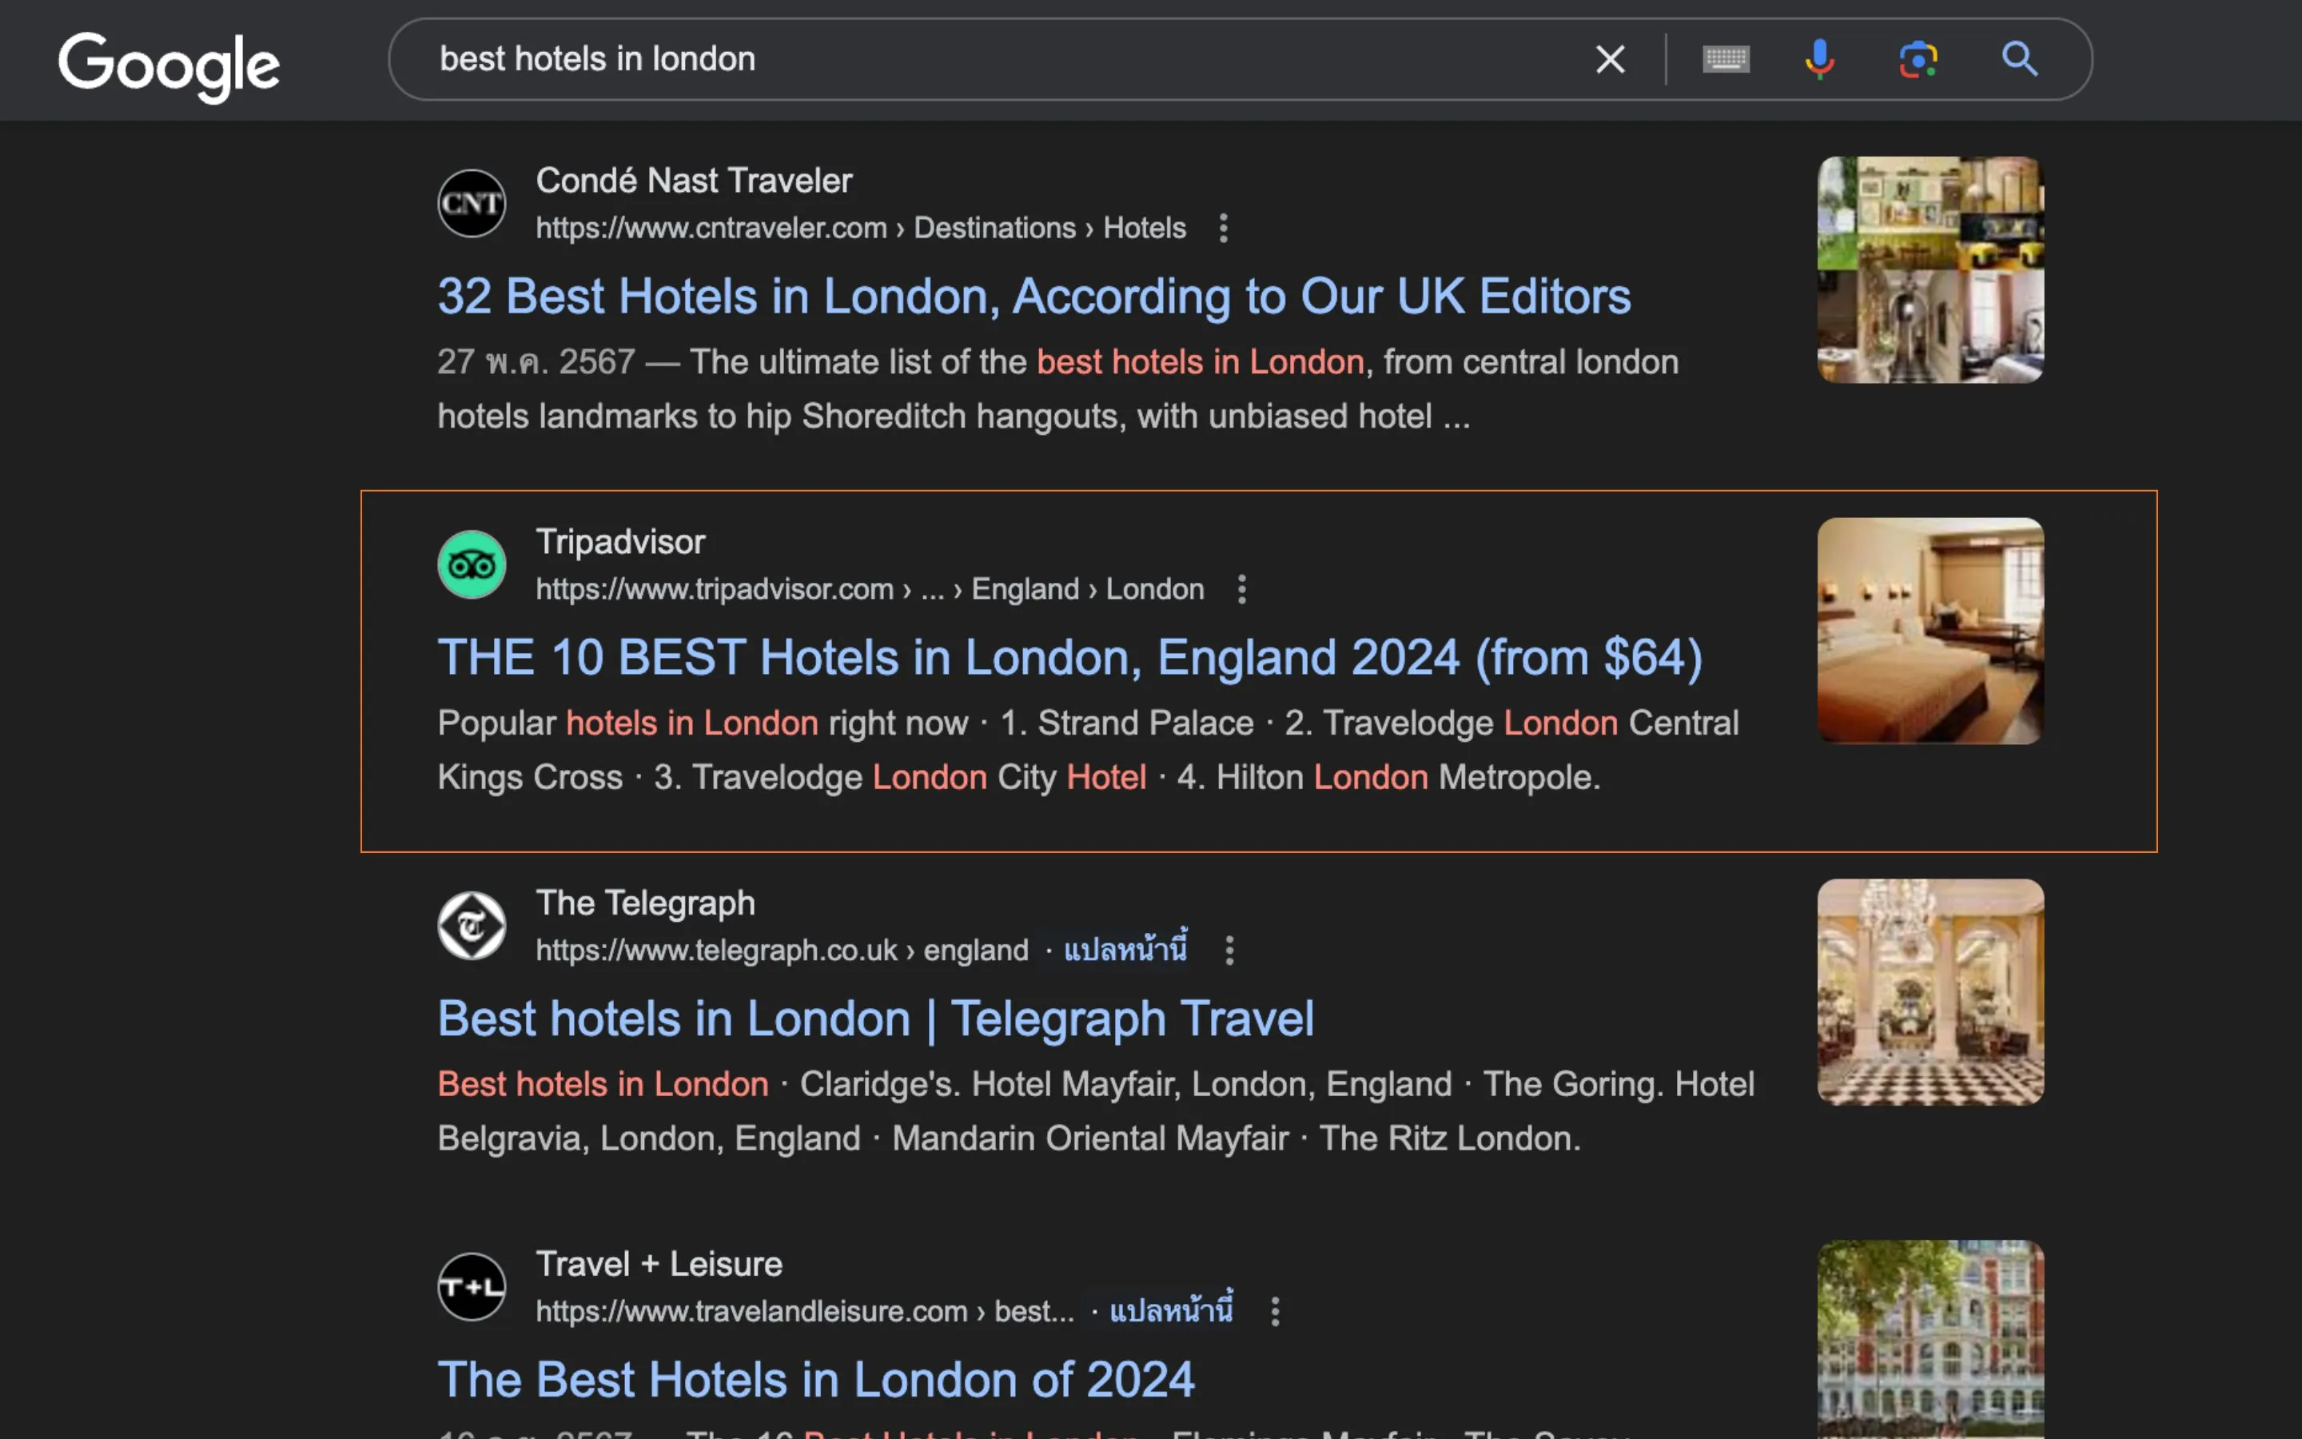Open '32 Best Hotels in London' result
2302x1439 pixels.
[1034, 296]
